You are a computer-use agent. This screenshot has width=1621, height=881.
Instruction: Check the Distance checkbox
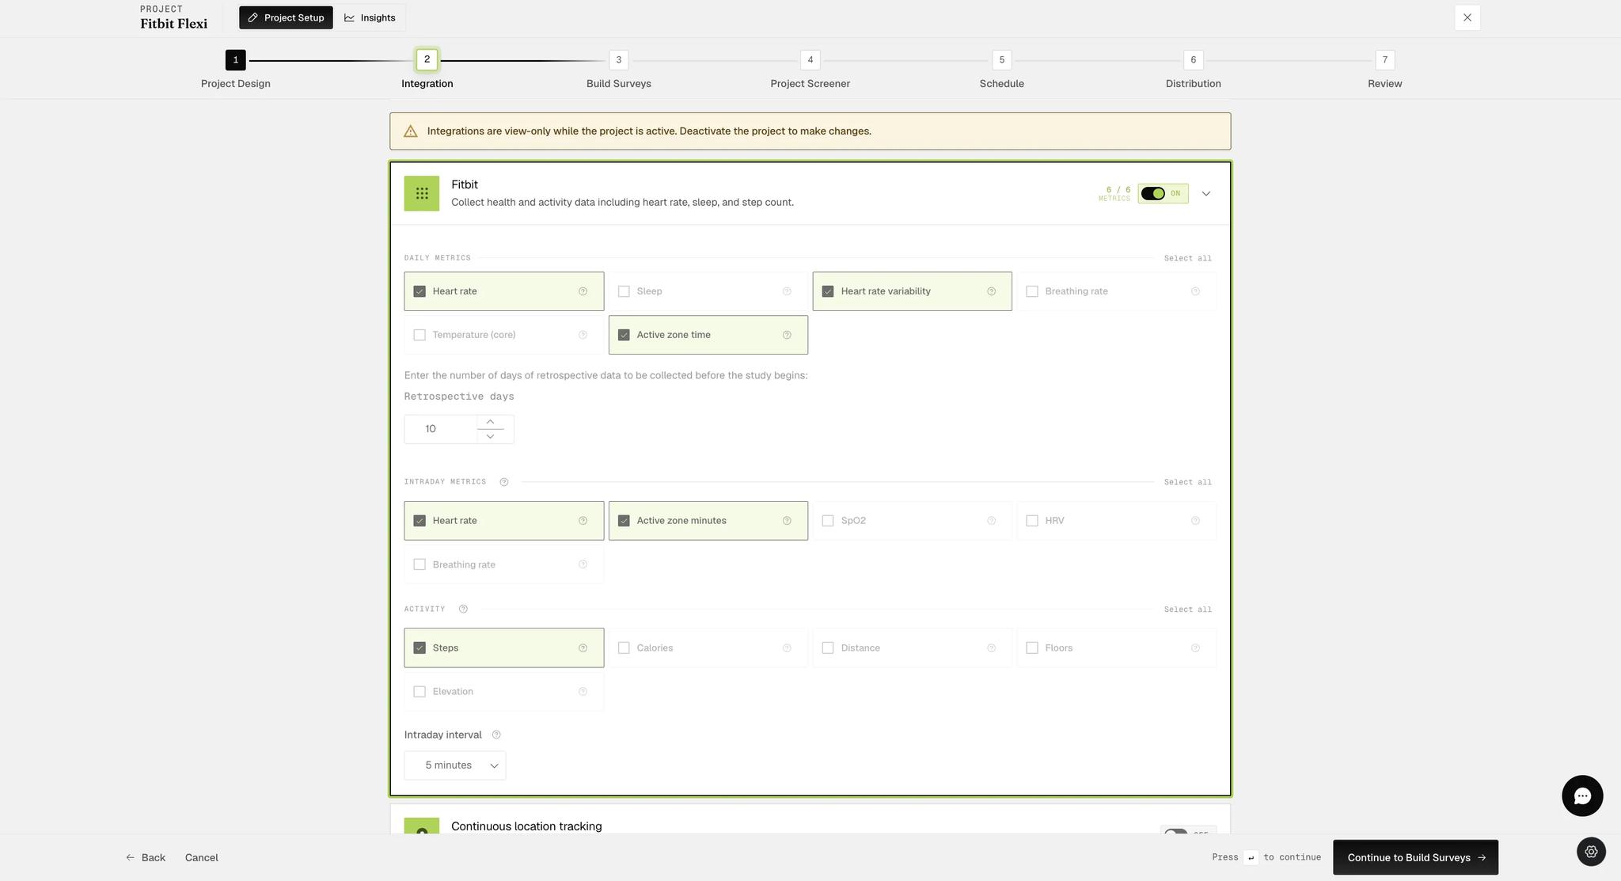tap(828, 648)
